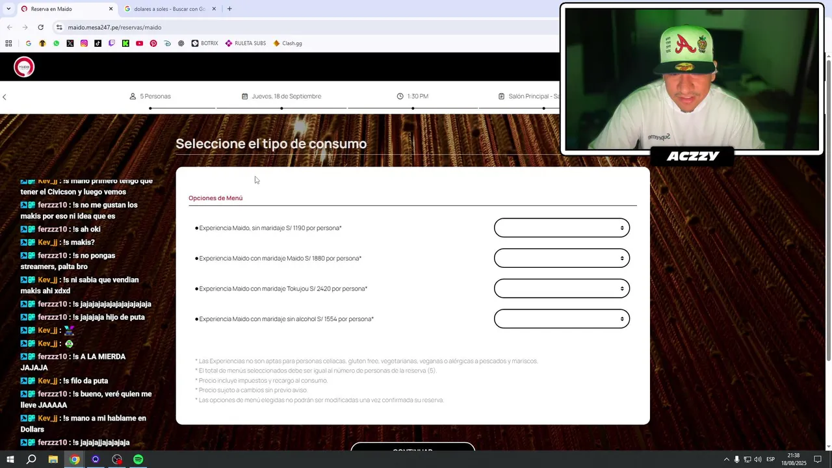Open Chrome apps grid shortcut

pos(8,44)
